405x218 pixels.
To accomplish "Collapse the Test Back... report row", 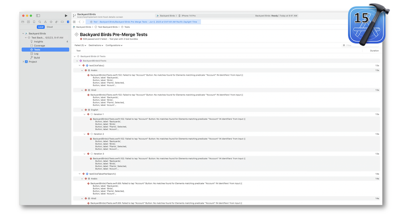I will tap(26, 38).
